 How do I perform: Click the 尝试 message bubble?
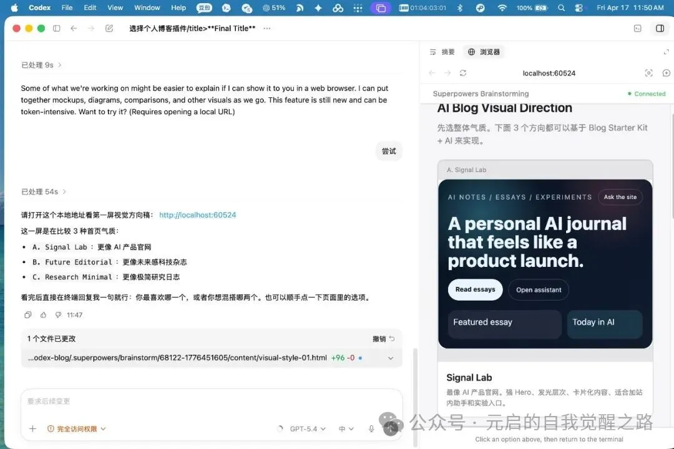click(389, 152)
